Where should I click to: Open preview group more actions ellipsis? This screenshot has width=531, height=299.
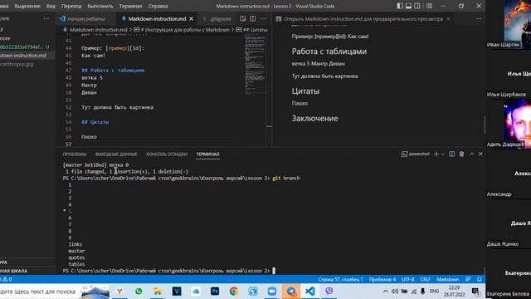(x=479, y=19)
